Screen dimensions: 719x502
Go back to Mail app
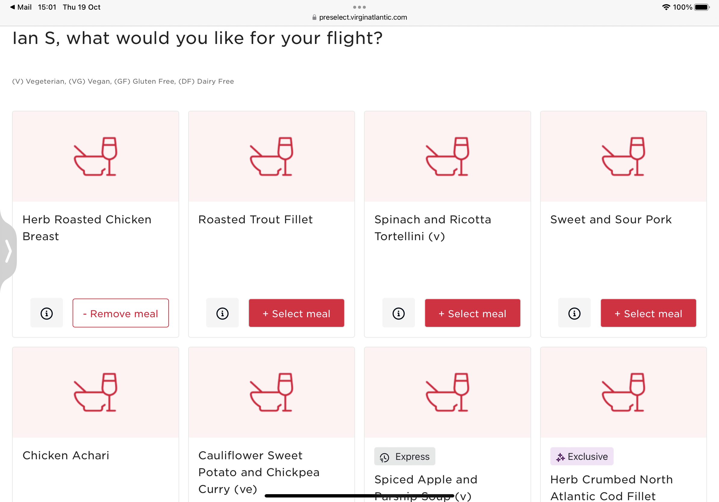[x=21, y=7]
